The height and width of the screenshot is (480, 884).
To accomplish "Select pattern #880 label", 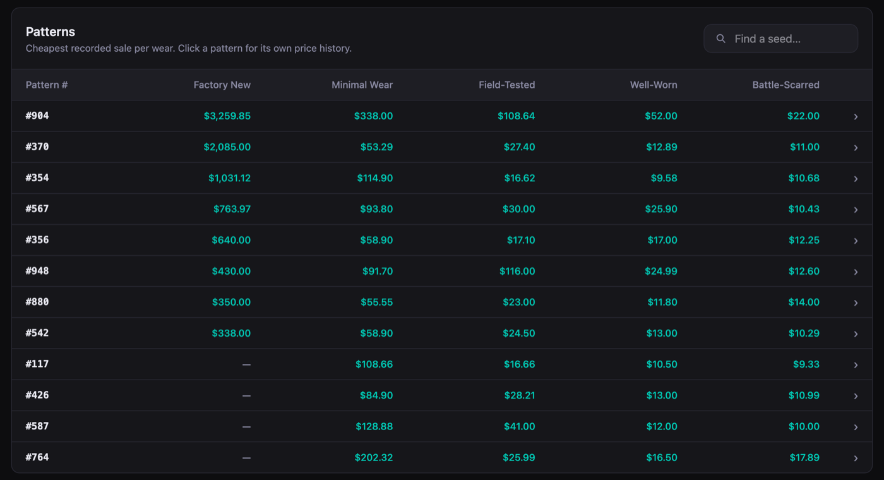I will tap(37, 301).
